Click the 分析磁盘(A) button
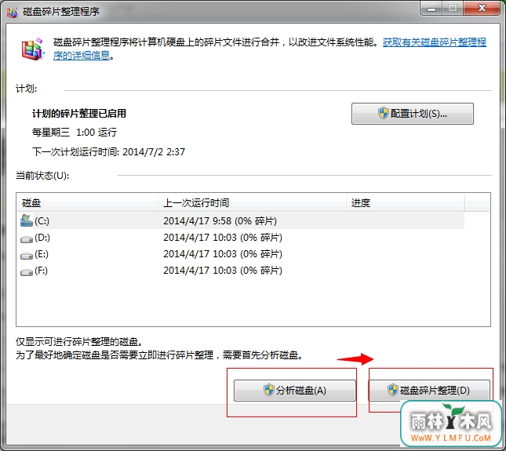This screenshot has width=506, height=451. [x=295, y=391]
